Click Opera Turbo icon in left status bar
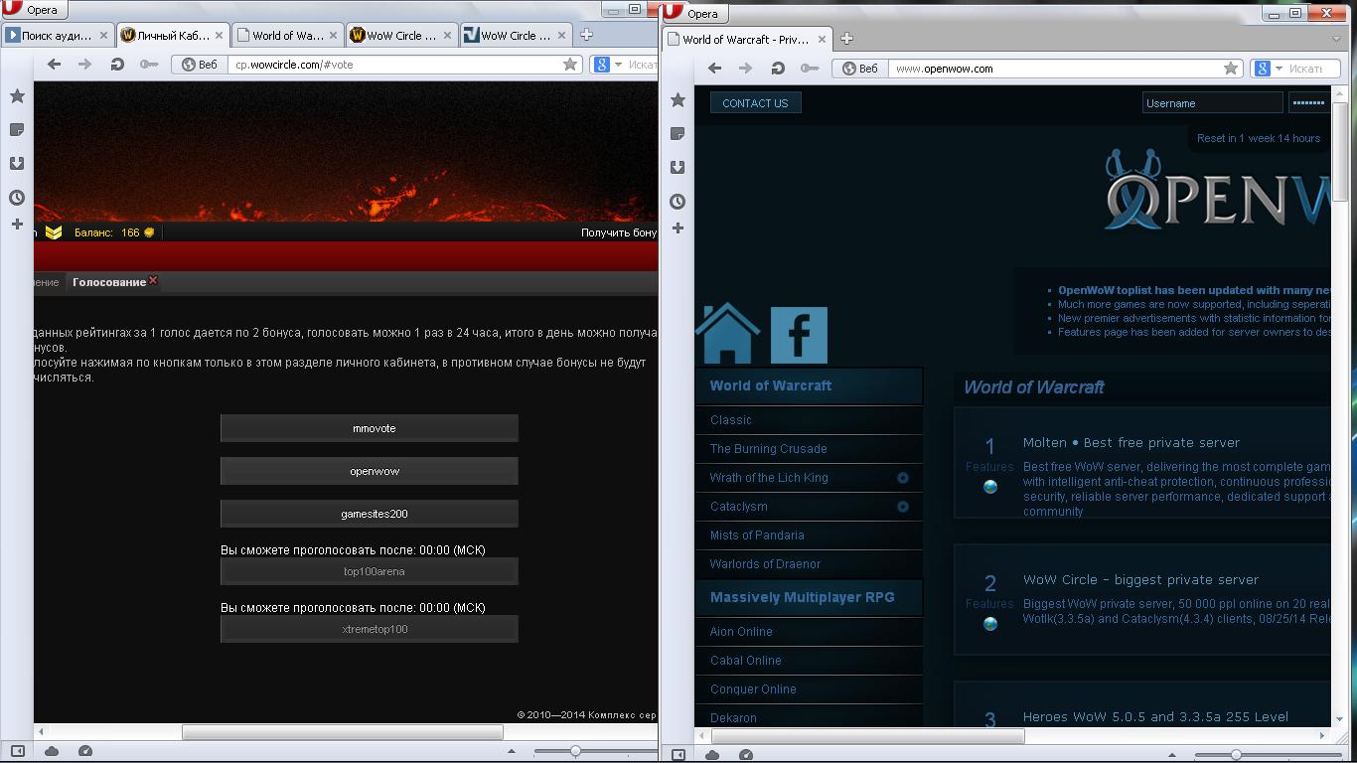The image size is (1357, 763). (85, 751)
